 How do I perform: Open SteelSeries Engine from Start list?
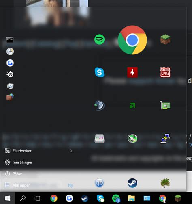[10, 74]
